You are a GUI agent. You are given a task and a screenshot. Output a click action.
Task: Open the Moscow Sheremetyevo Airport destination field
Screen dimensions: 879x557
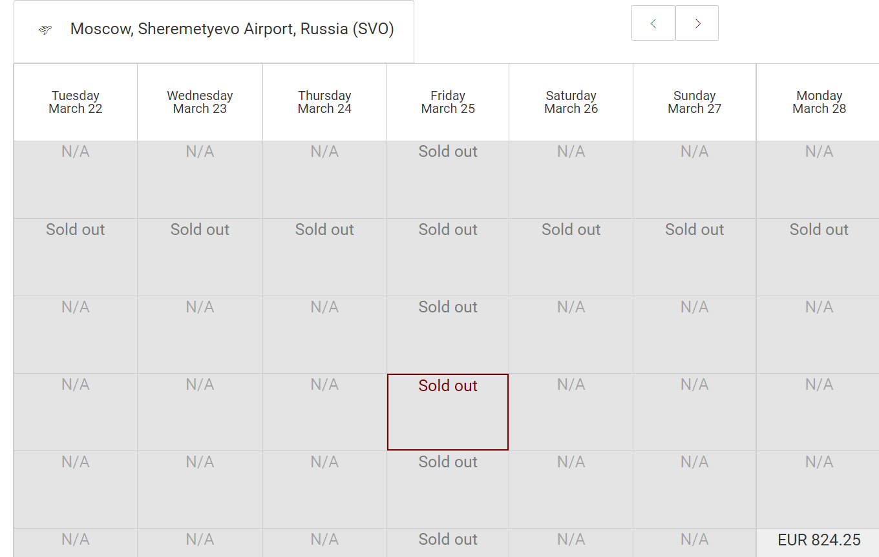[231, 30]
